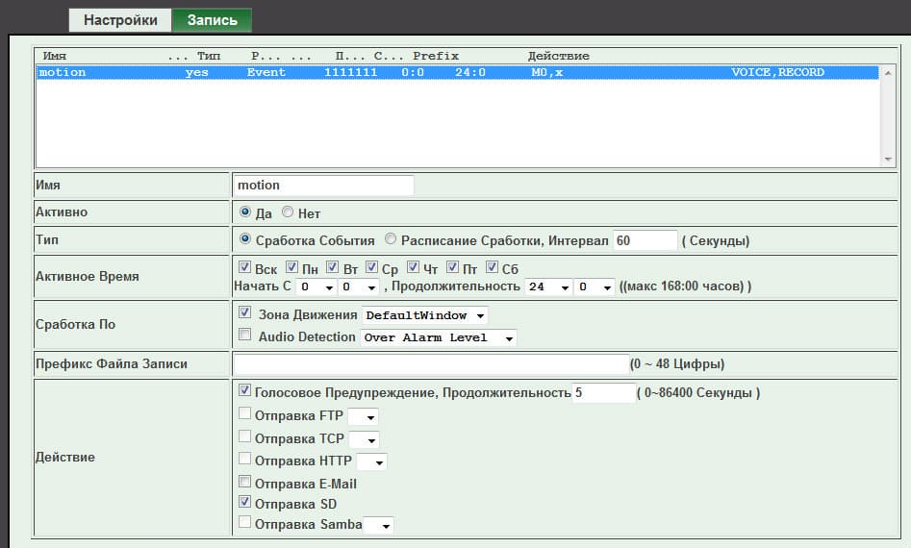The image size is (911, 548).
Task: Open the Over Alarm Level dropdown
Action: 439,337
